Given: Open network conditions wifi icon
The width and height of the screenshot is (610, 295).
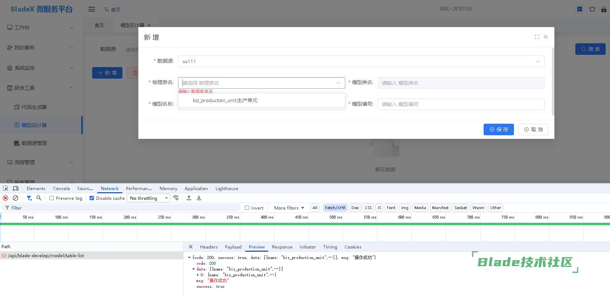Looking at the screenshot, I should [x=176, y=198].
